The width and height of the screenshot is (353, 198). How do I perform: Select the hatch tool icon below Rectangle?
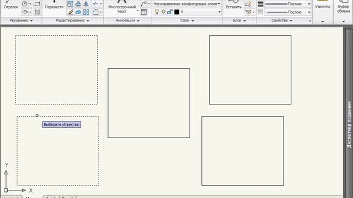[x=37, y=12]
